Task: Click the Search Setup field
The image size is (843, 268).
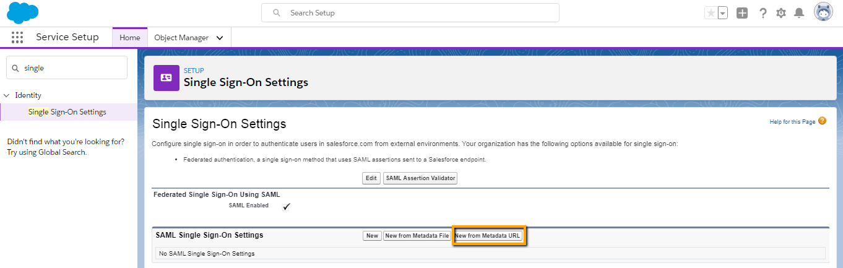Action: [x=410, y=12]
